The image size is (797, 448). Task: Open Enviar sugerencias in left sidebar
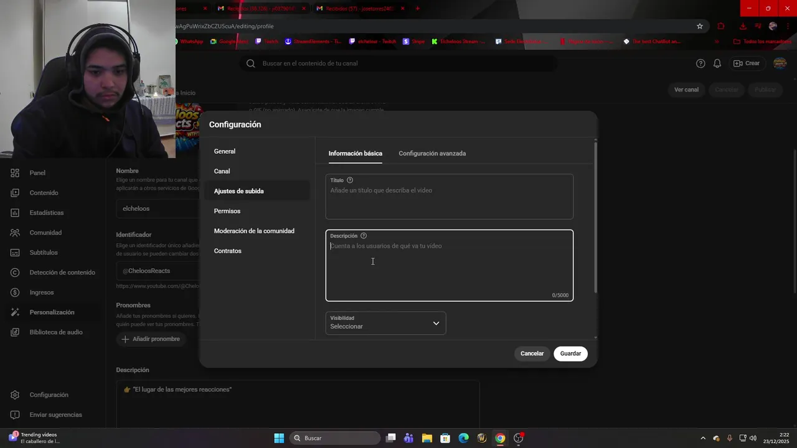tap(55, 415)
